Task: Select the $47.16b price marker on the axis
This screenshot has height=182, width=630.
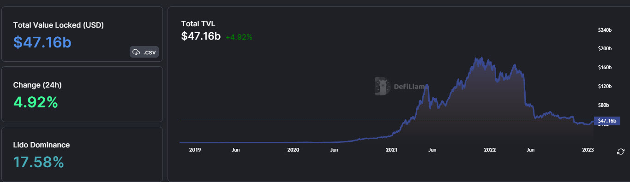Action: coord(606,121)
